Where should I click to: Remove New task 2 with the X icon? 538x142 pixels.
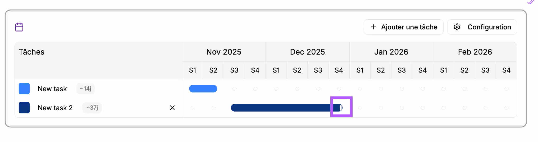pos(172,108)
